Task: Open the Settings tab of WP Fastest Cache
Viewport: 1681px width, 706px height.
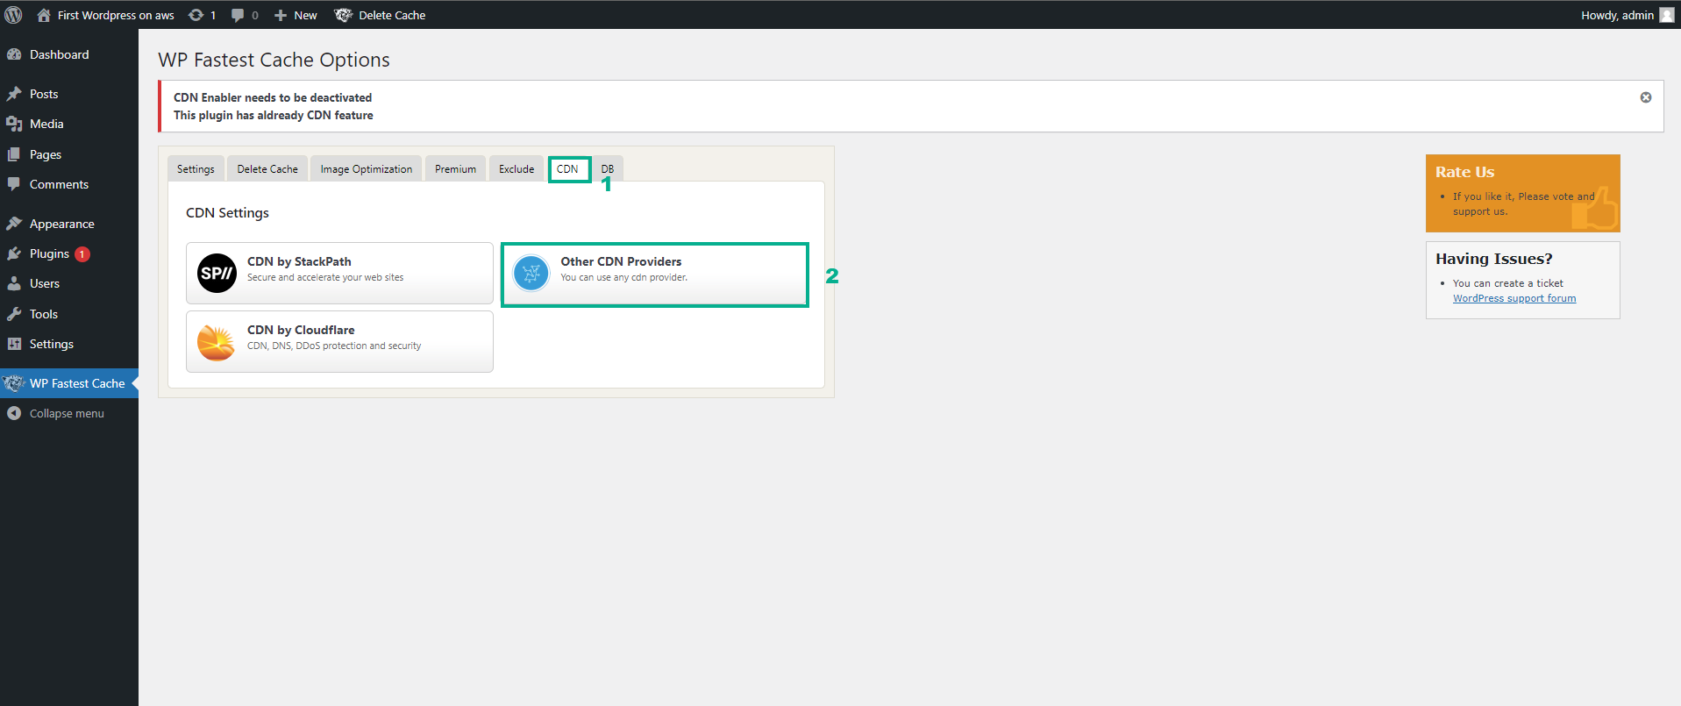Action: coord(196,169)
